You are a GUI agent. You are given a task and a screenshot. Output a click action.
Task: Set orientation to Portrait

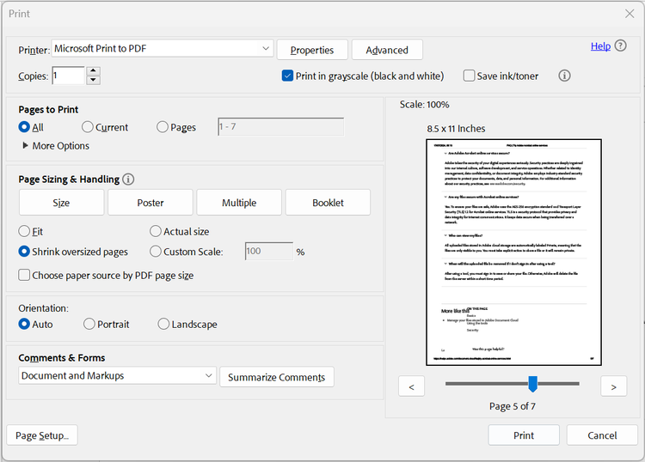(x=89, y=324)
